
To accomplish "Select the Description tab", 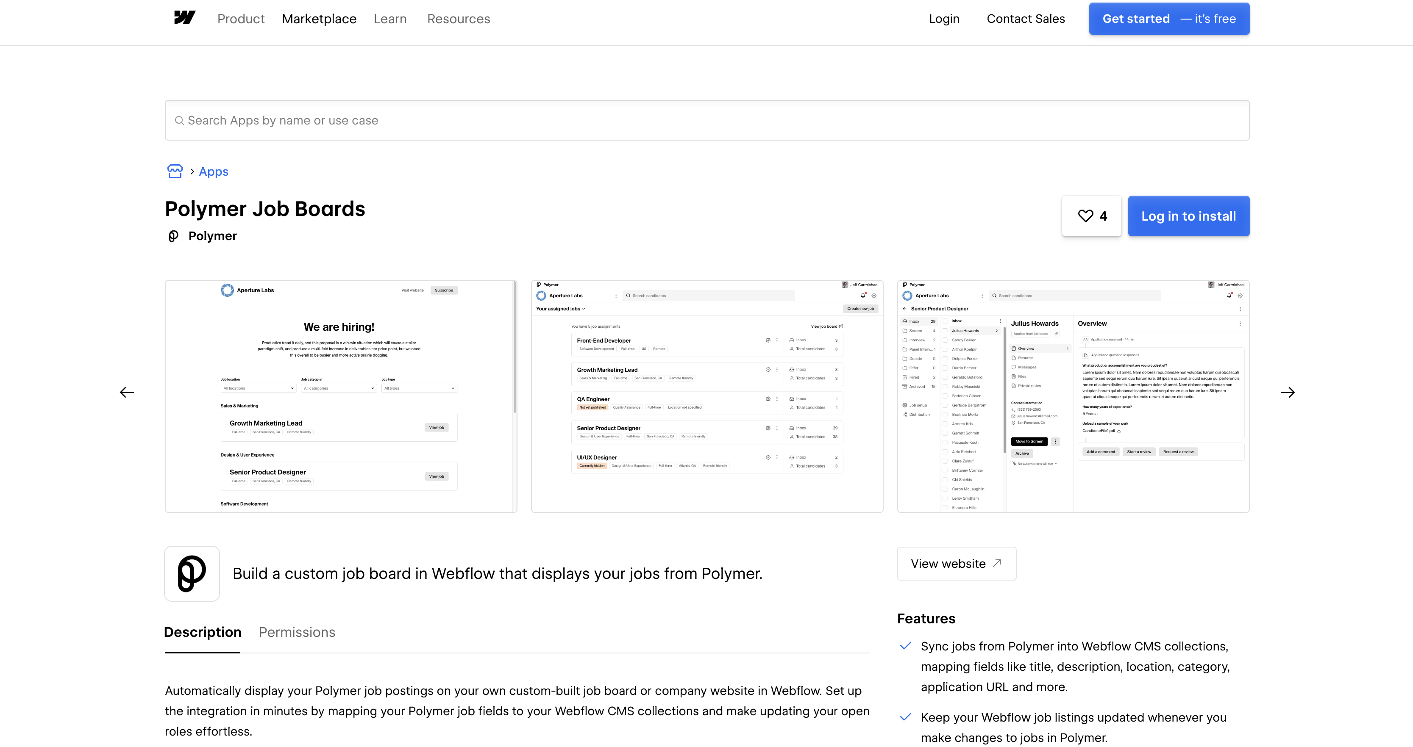I will [203, 632].
